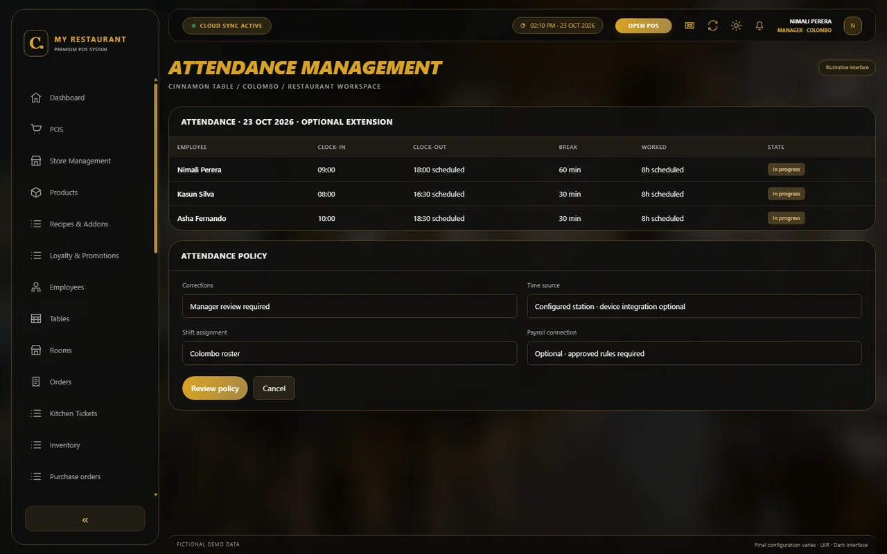Click Asha Fernando's 18:30 scheduled clock-out

[439, 218]
